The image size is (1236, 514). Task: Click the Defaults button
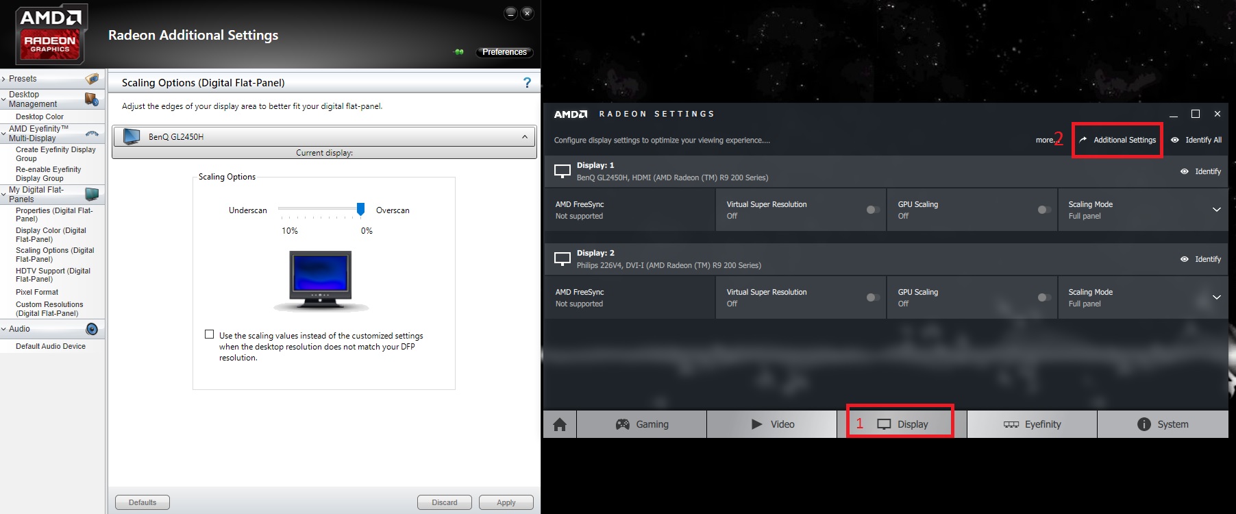tap(143, 502)
